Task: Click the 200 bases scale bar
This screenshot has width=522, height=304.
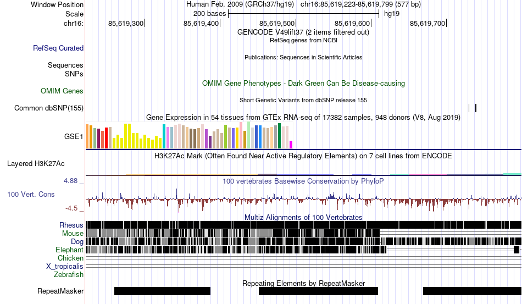Action: click(x=304, y=14)
